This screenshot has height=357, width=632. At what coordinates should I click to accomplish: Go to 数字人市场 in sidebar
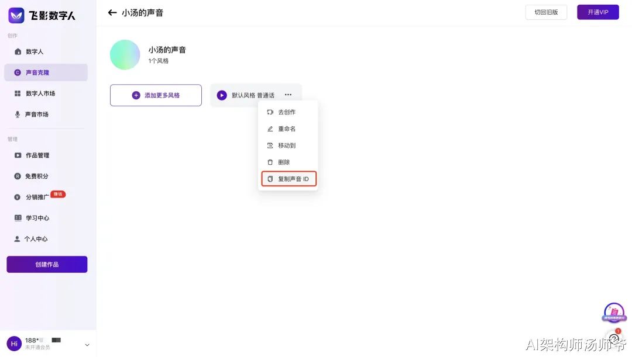click(x=40, y=93)
